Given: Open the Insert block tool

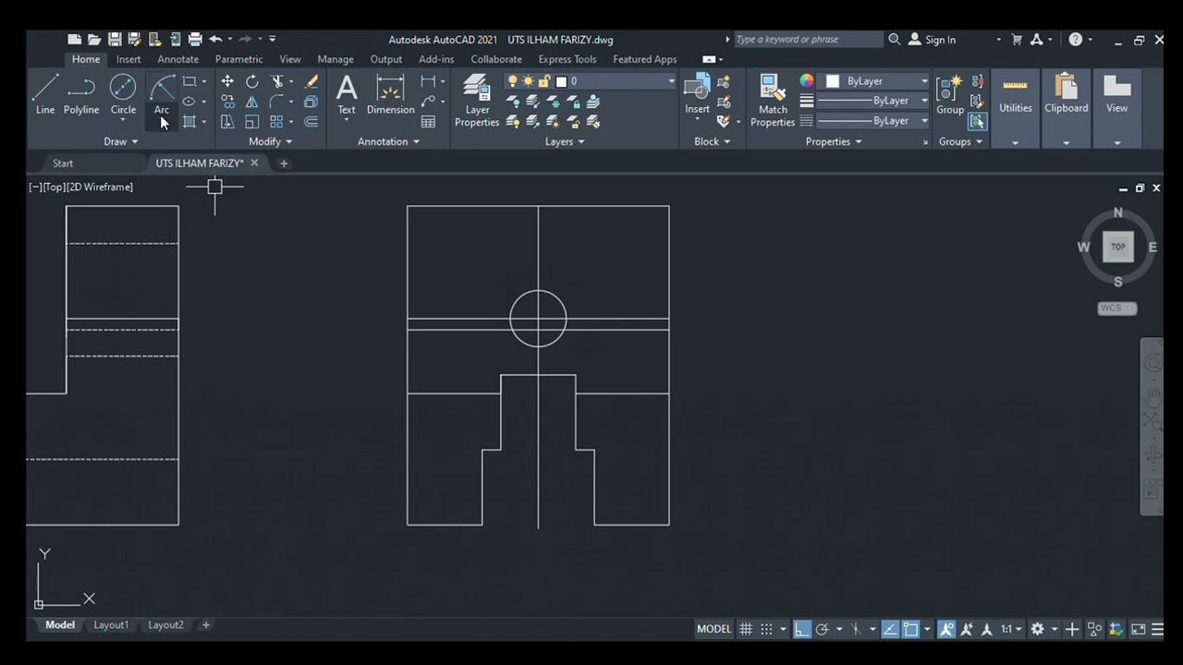Looking at the screenshot, I should coord(697,95).
